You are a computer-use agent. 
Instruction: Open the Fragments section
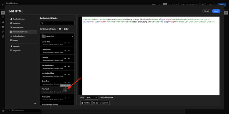(23, 50)
